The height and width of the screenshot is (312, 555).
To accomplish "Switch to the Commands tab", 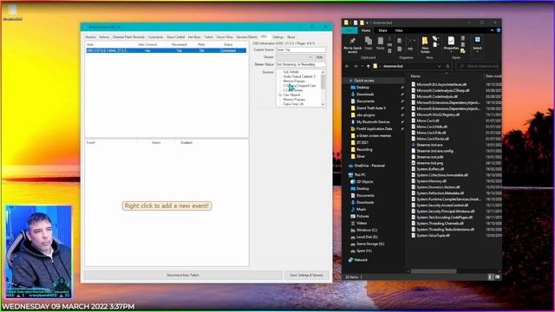I will pyautogui.click(x=155, y=37).
